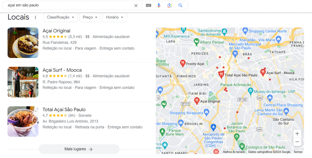Click the 4,5 star rating of Açaí Original
Viewport: 312px width, 158px height.
[55, 37]
